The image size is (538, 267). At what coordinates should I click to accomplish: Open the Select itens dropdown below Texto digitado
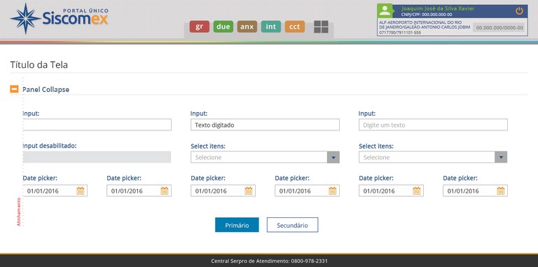tap(265, 157)
